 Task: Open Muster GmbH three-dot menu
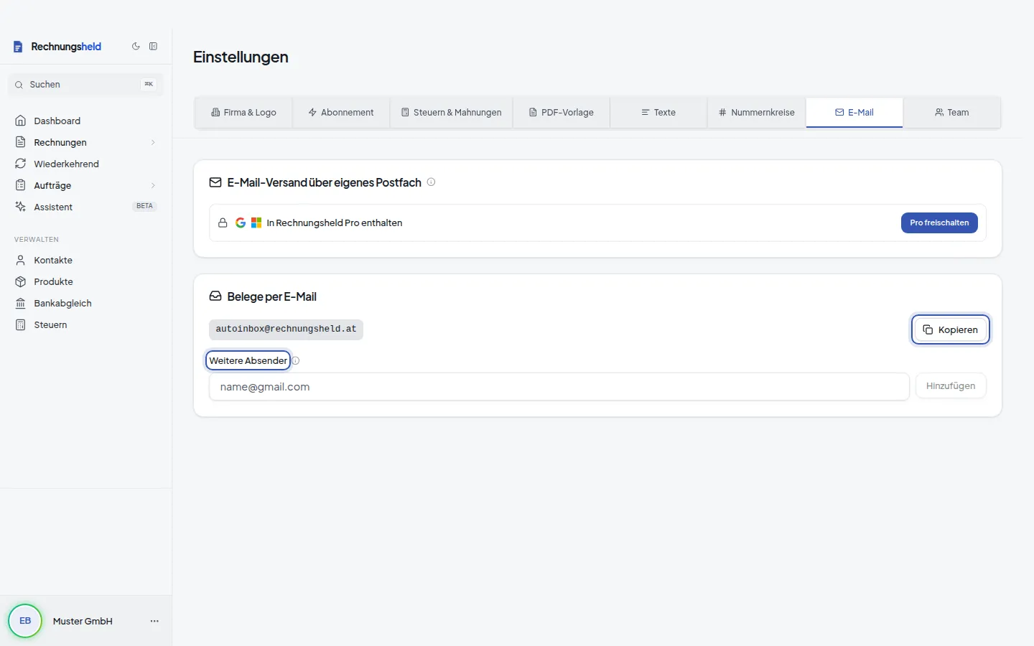tap(154, 621)
